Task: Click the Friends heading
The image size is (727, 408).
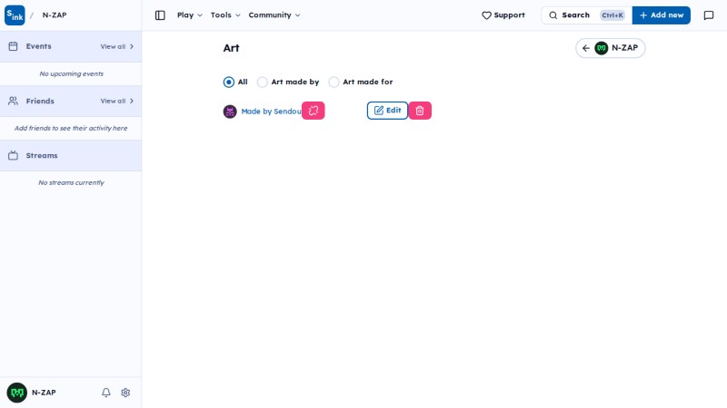Action: tap(40, 101)
